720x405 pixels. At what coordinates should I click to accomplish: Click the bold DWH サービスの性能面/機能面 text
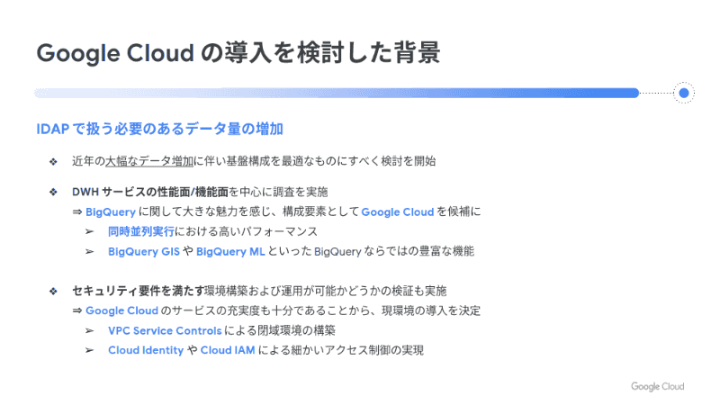coord(150,192)
